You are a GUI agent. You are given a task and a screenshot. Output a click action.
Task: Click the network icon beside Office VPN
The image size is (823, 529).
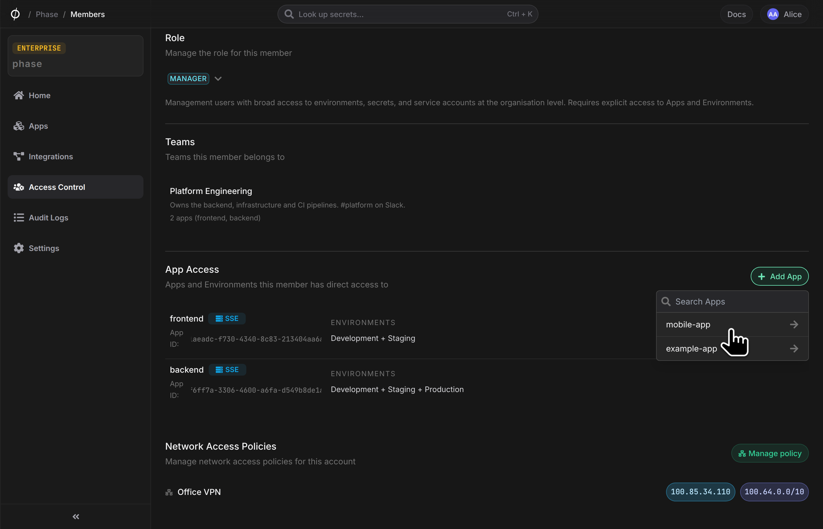(x=169, y=492)
